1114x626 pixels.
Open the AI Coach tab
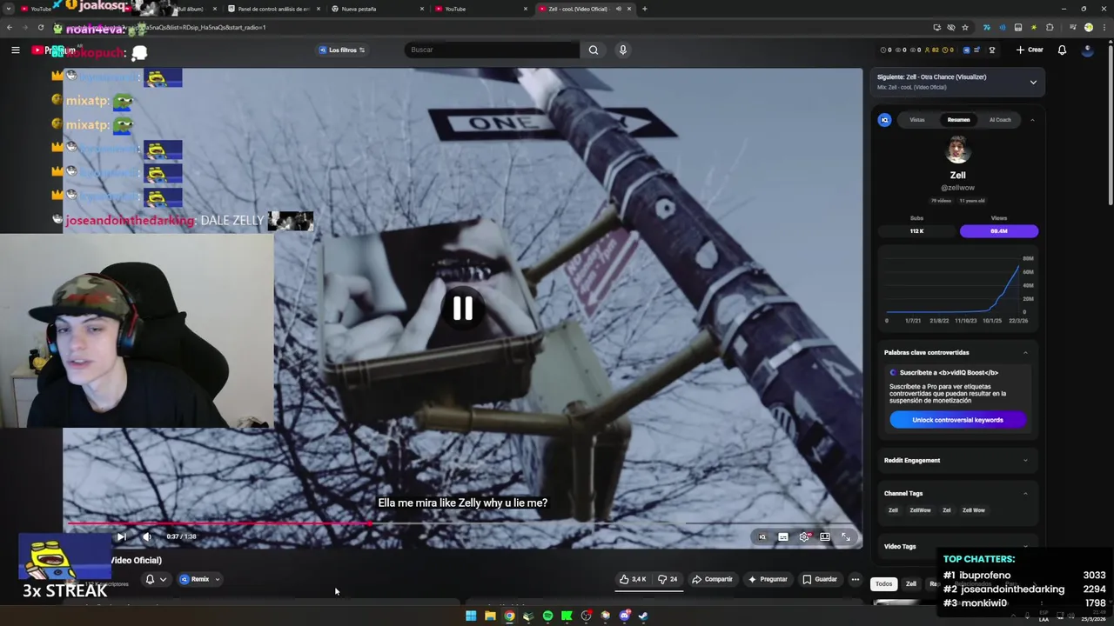1000,120
